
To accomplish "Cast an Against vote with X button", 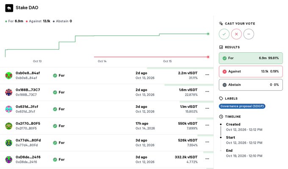I will tap(236, 34).
